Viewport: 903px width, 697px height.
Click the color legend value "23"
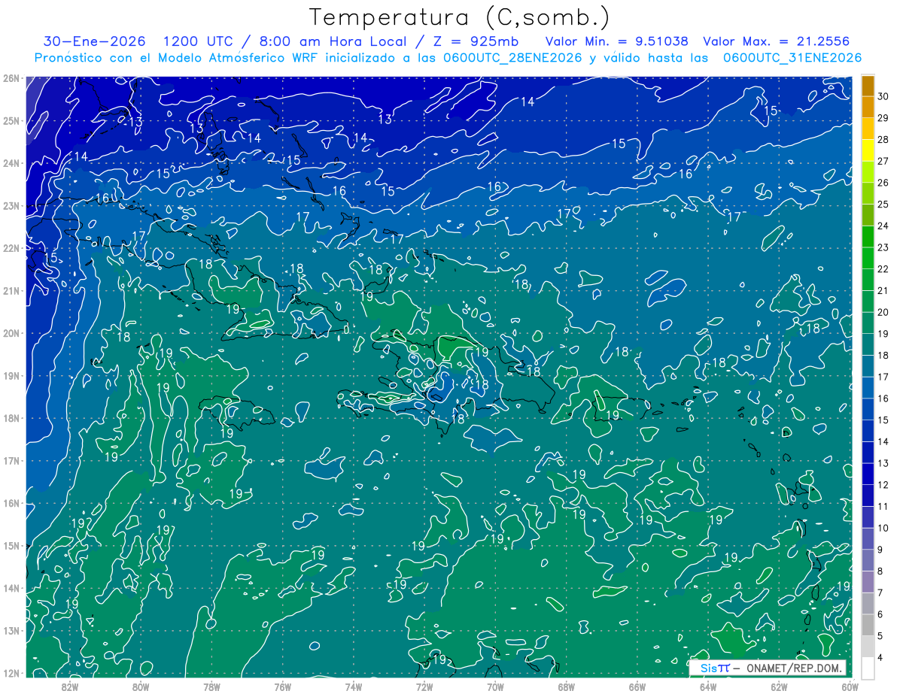point(883,247)
